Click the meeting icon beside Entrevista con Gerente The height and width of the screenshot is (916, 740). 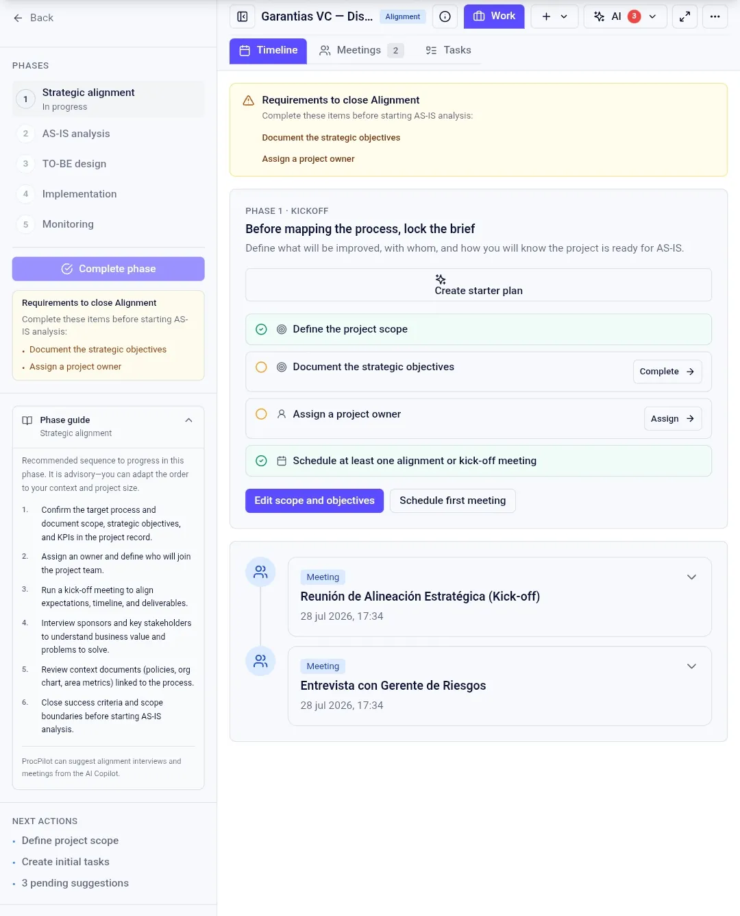coord(260,661)
